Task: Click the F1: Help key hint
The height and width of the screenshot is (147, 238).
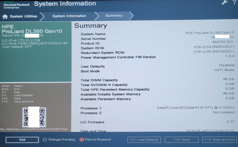Action: click(x=11, y=92)
